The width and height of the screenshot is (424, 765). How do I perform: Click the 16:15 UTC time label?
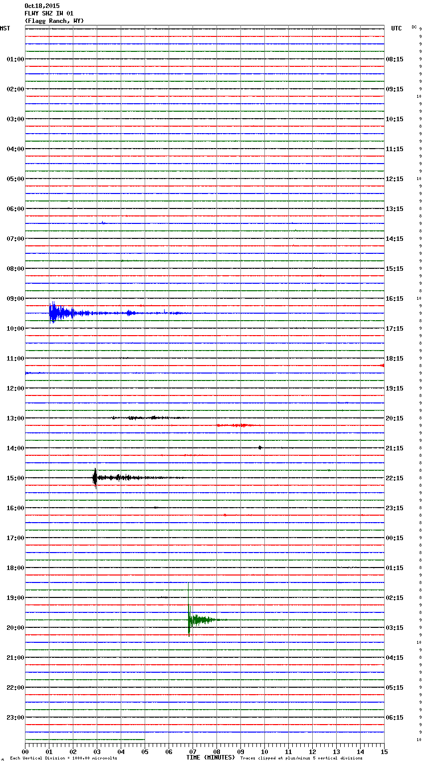point(395,299)
